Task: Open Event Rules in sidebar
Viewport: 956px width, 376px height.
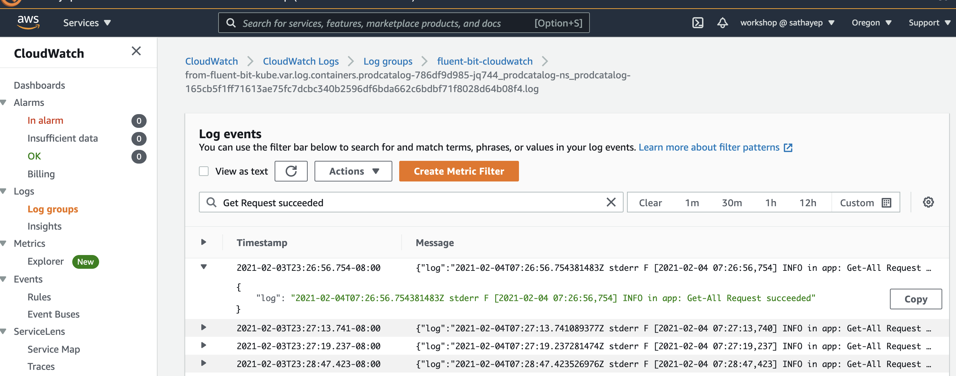Action: coord(39,297)
